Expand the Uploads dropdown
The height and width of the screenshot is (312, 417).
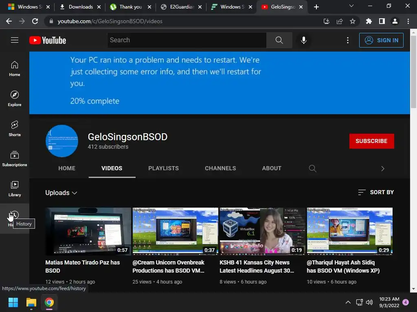click(61, 193)
